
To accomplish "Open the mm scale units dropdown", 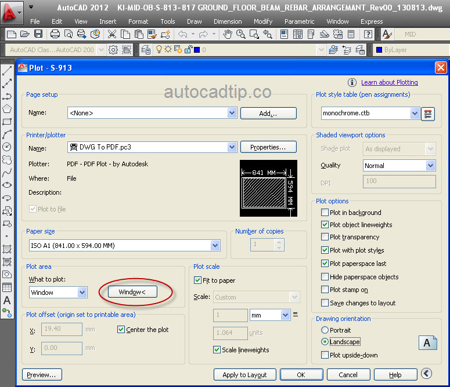I will click(285, 315).
